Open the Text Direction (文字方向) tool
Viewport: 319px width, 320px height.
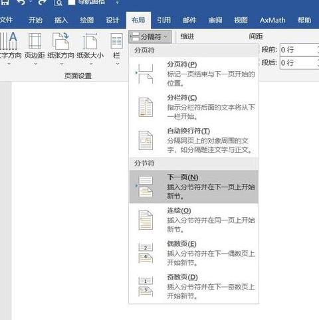pyautogui.click(x=11, y=48)
